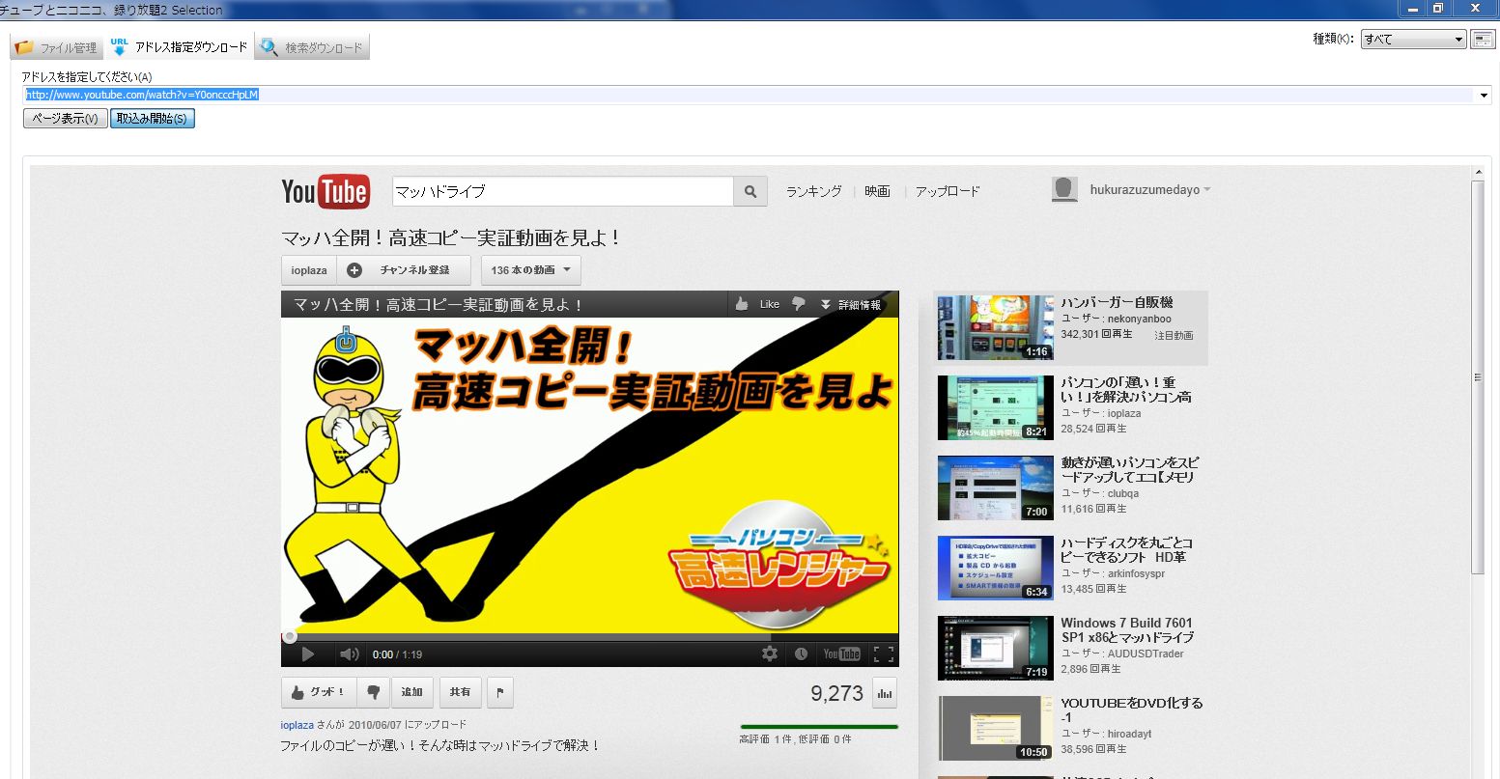
Task: Mute the video using the speaker icon
Action: tap(349, 654)
